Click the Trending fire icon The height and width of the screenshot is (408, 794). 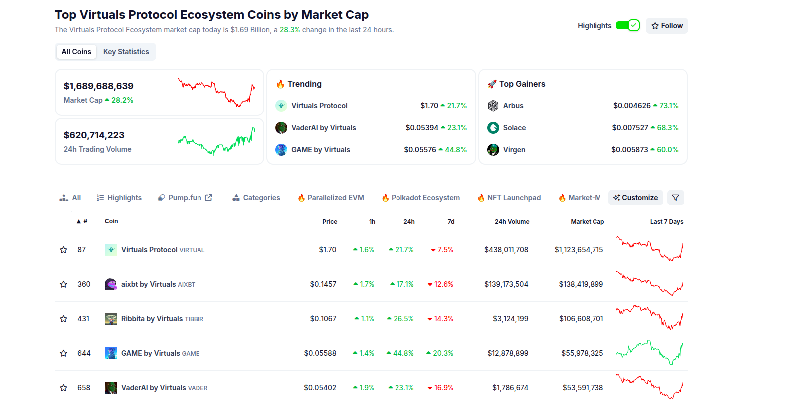pyautogui.click(x=280, y=84)
